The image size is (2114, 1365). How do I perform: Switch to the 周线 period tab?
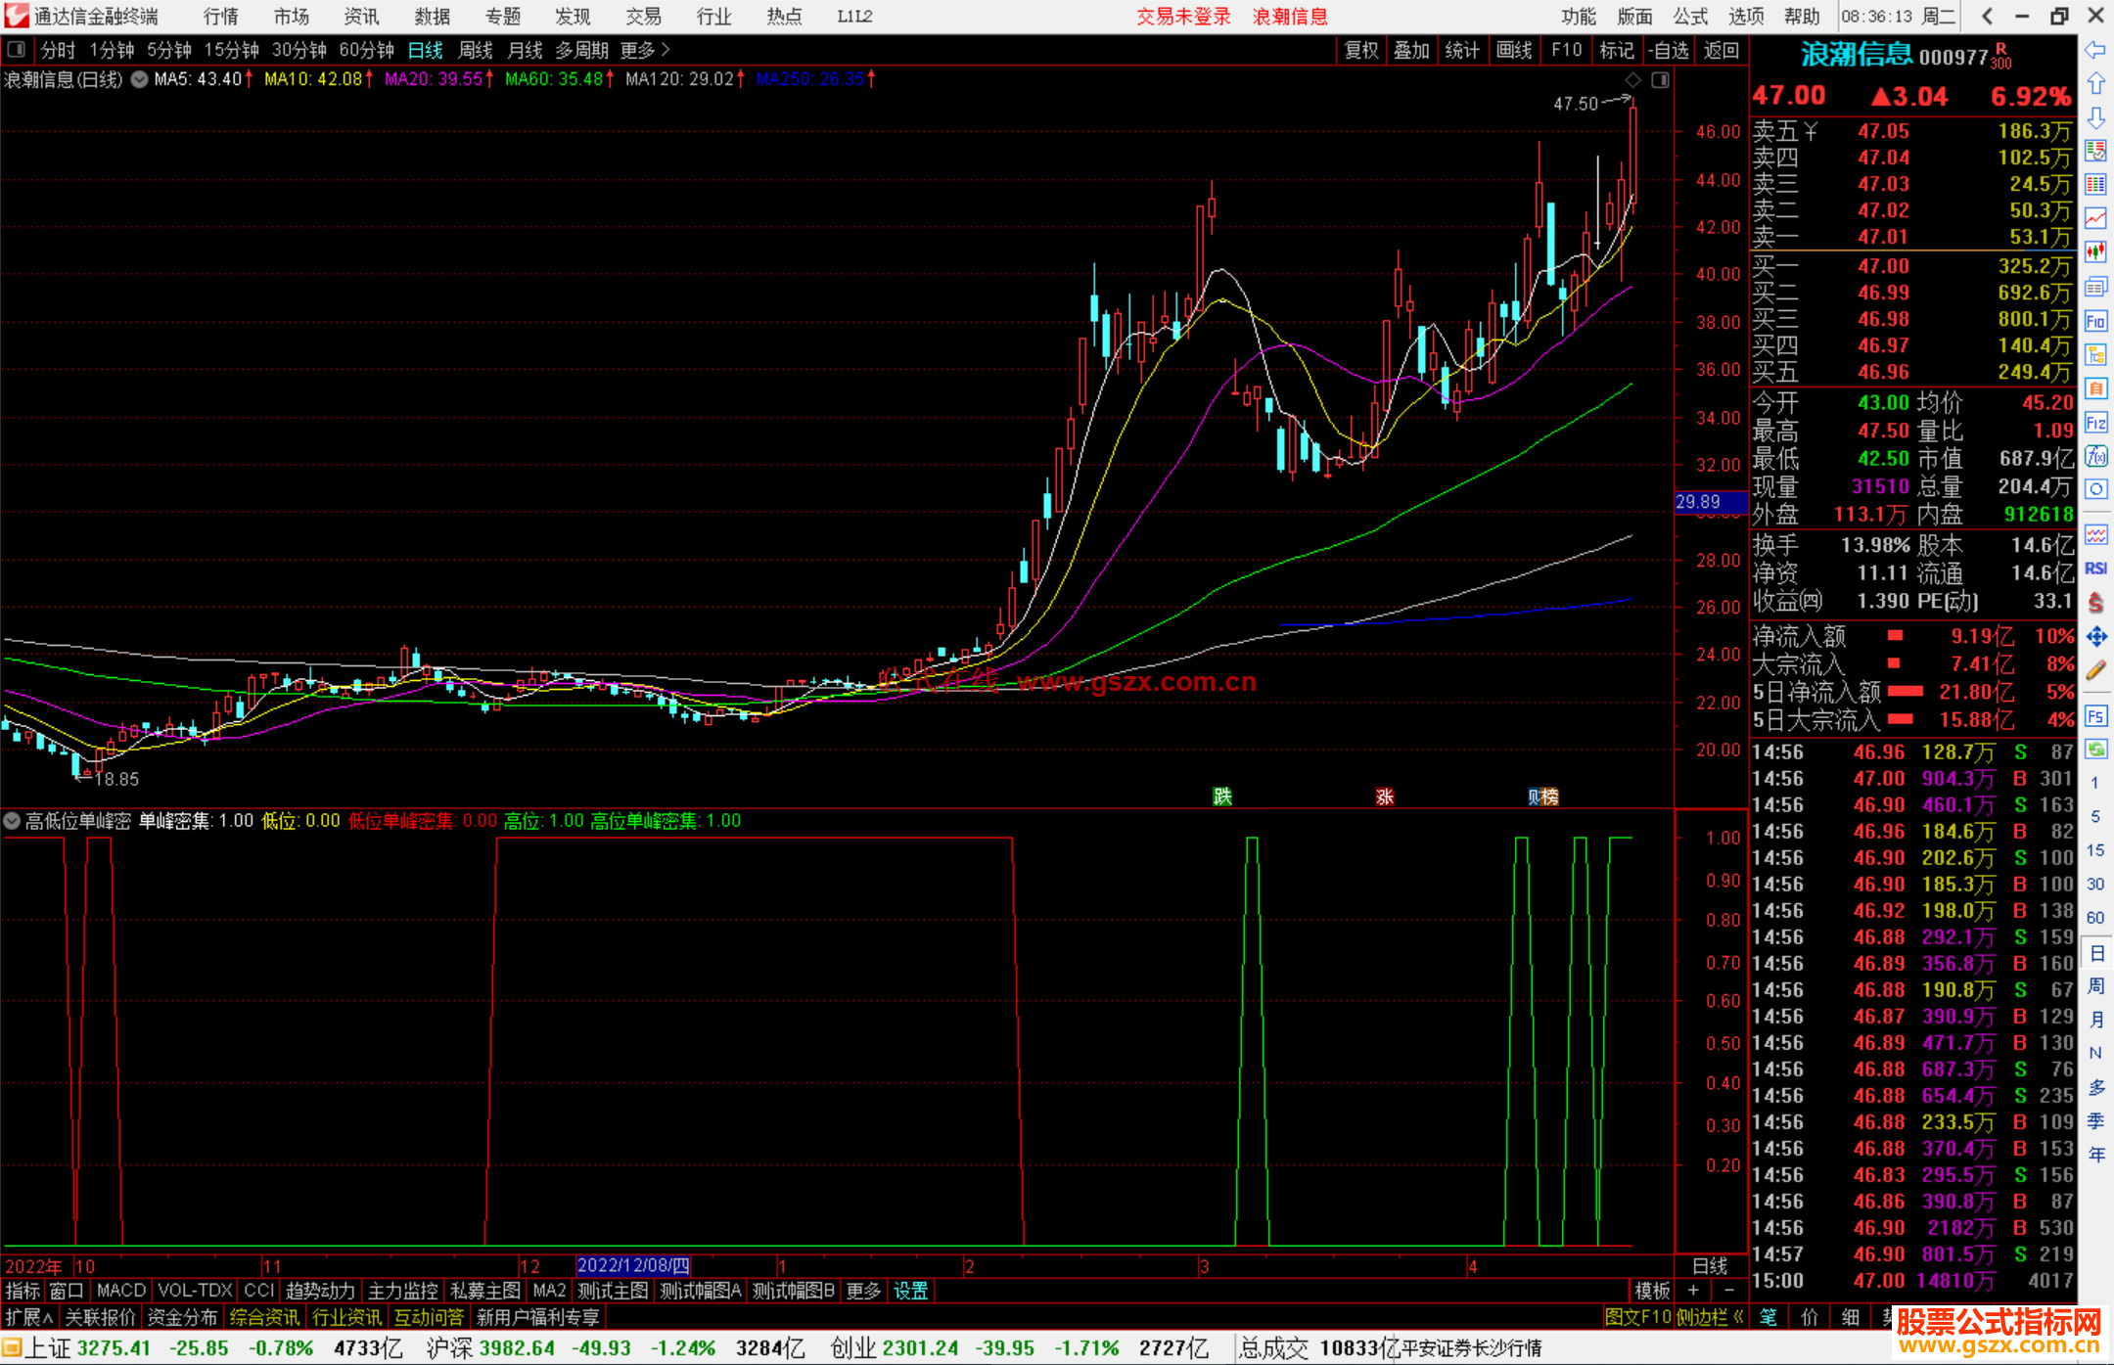476,50
